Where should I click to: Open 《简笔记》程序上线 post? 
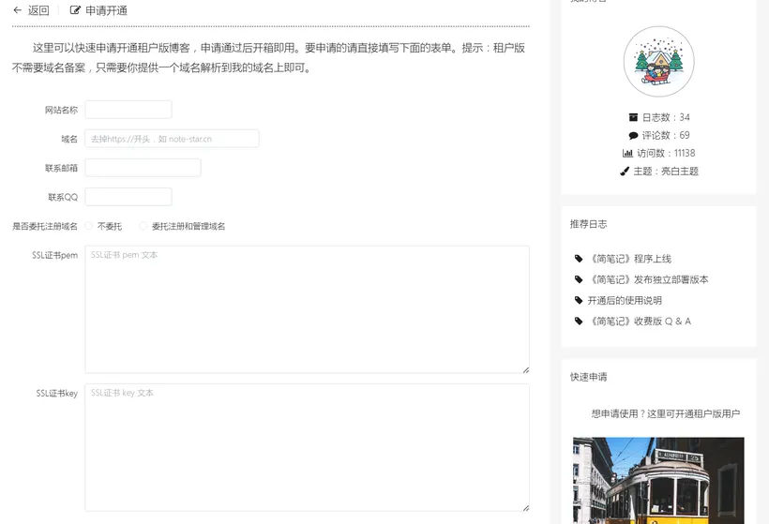coord(629,259)
